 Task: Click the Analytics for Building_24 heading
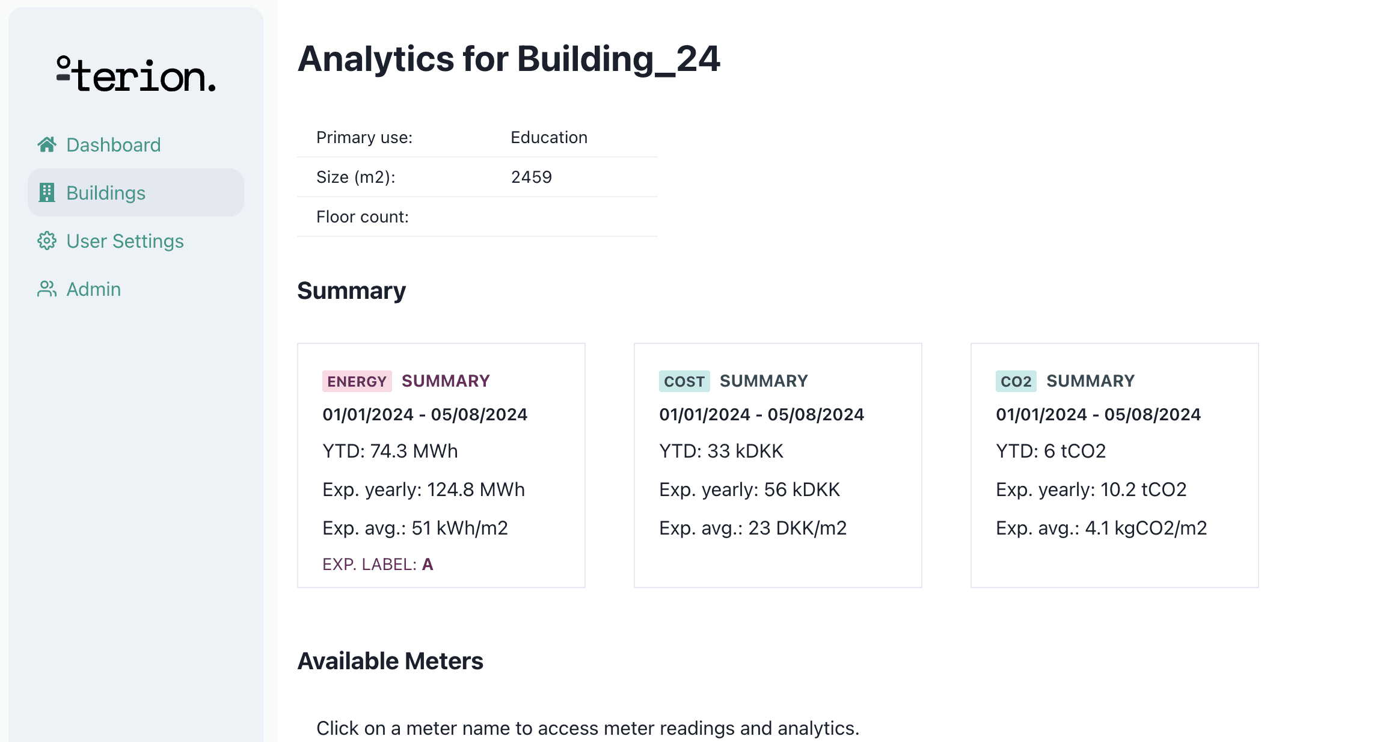click(509, 59)
